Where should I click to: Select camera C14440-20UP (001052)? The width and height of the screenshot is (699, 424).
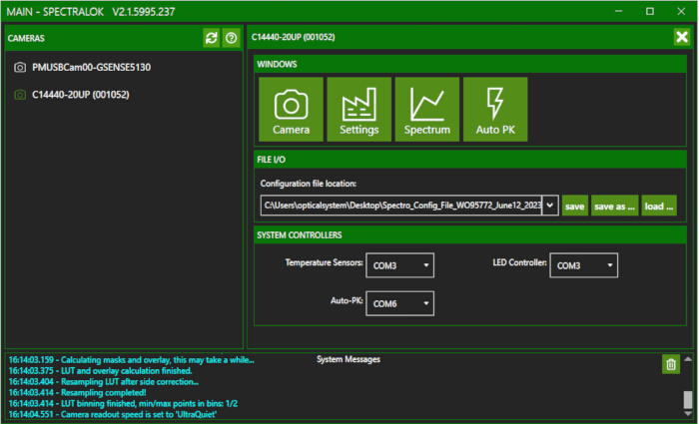[x=81, y=95]
